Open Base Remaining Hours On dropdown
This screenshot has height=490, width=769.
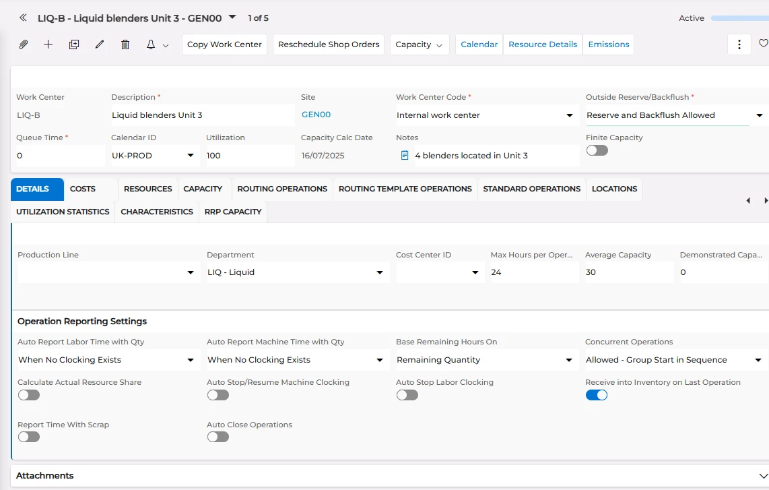pyautogui.click(x=569, y=361)
